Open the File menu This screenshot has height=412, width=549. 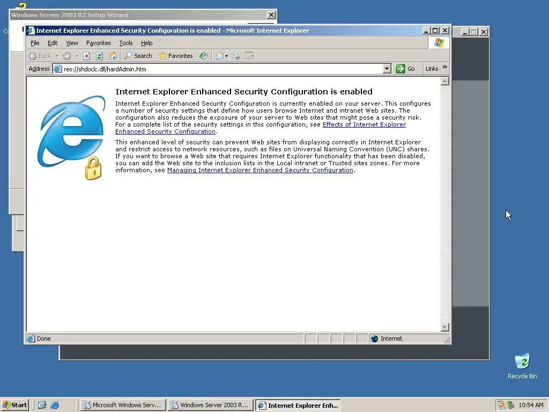pos(35,43)
